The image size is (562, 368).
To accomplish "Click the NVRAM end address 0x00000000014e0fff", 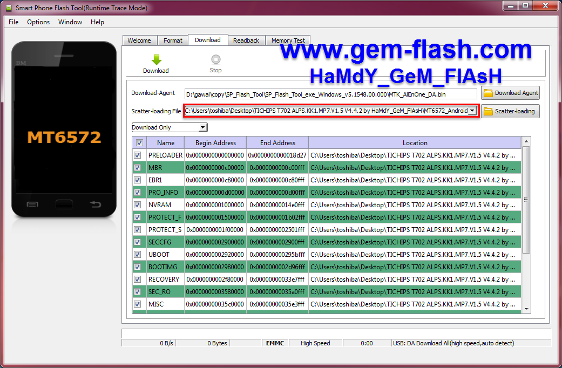I will [277, 205].
